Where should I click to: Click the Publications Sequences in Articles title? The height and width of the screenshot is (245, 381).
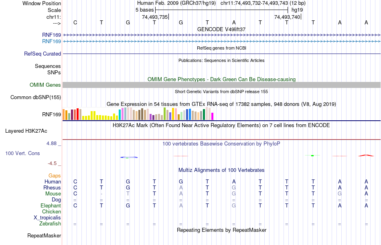coord(221,60)
